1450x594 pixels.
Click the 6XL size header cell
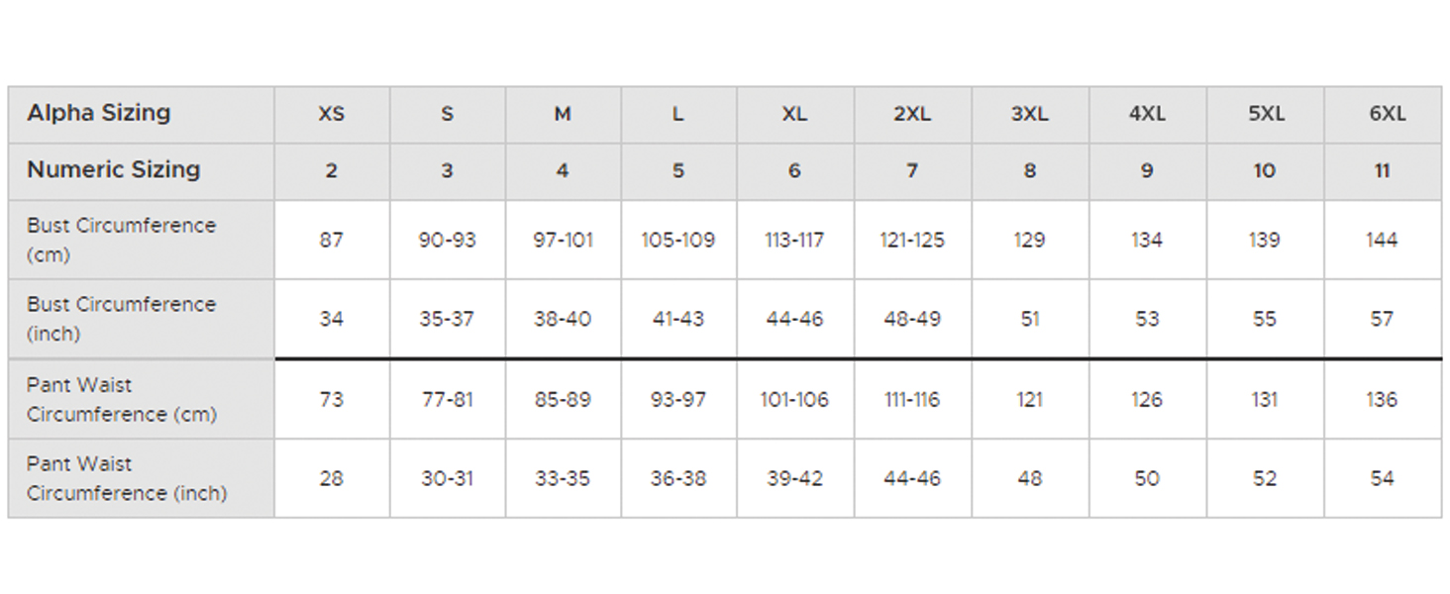(1387, 114)
